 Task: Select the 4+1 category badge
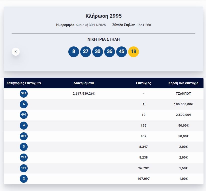(x=24, y=115)
